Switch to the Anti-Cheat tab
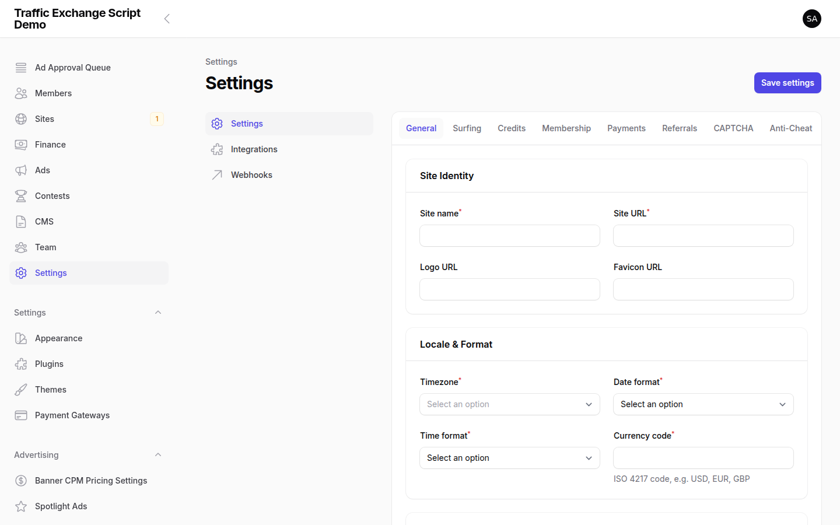Screen dimensions: 840x525 (x=791, y=128)
